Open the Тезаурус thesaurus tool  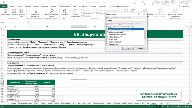tap(14, 12)
